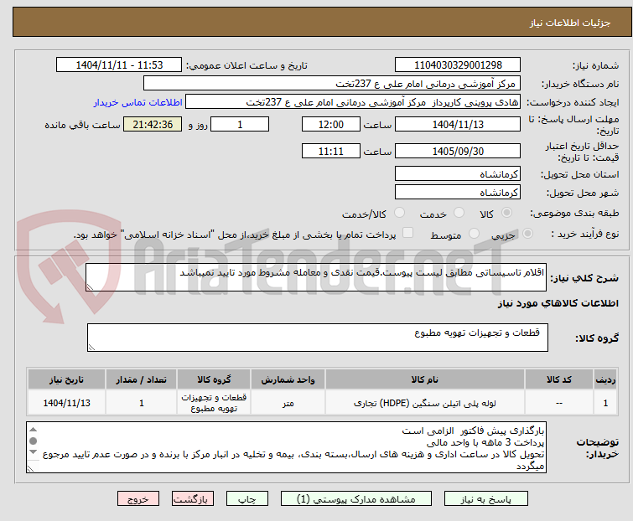Click the price validity date 1405/09/30 field
This screenshot has height=521, width=633.
tap(458, 152)
